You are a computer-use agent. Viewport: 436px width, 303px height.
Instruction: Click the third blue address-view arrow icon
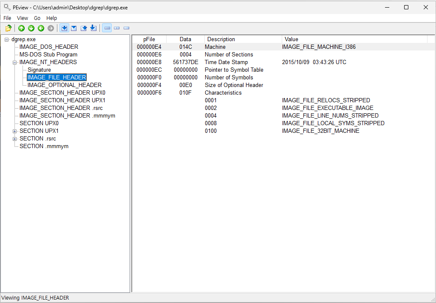(84, 28)
